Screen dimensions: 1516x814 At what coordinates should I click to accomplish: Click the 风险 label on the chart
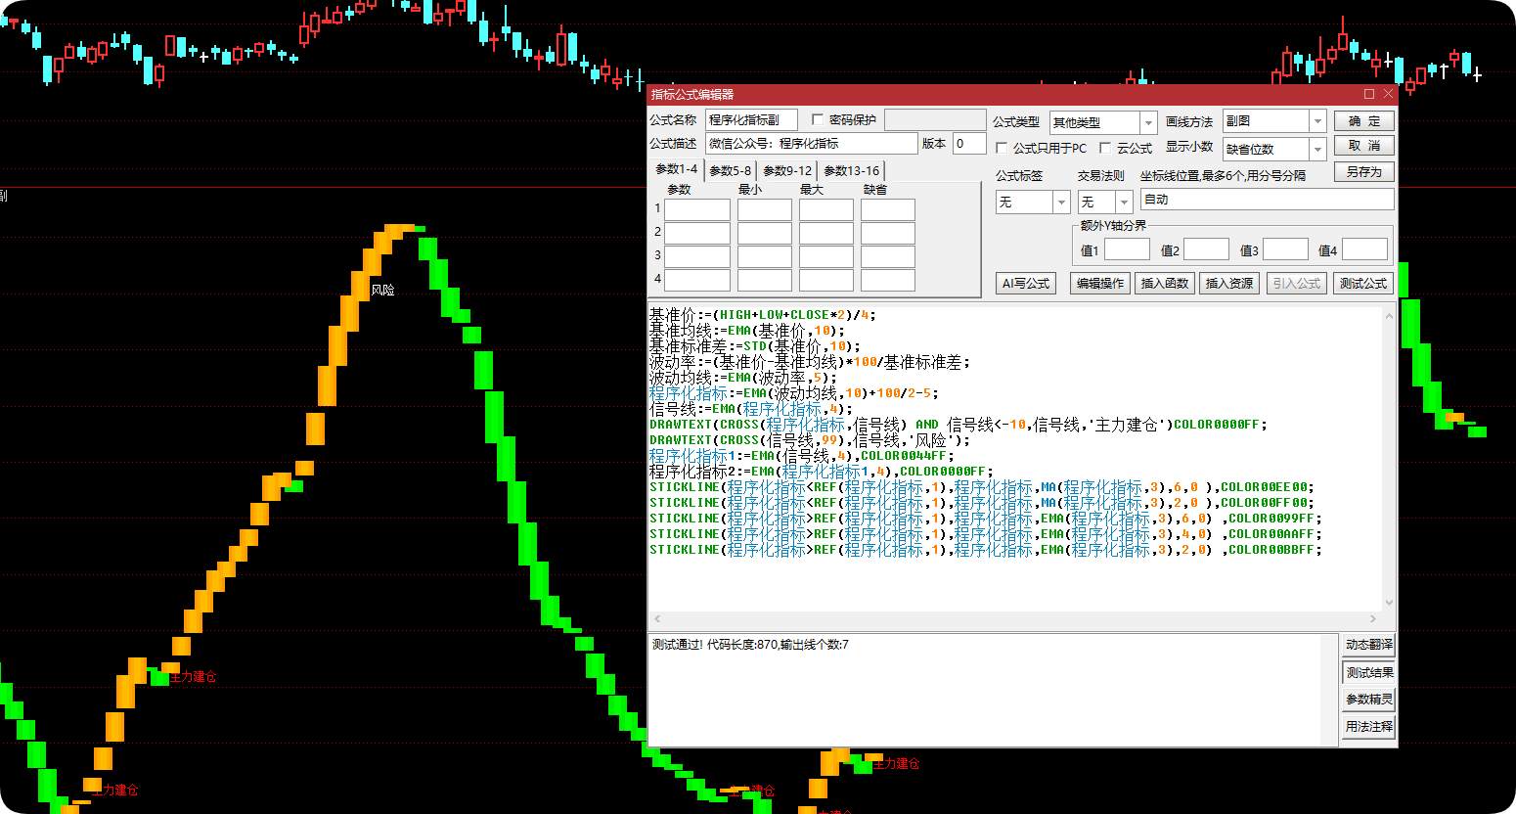pyautogui.click(x=382, y=291)
